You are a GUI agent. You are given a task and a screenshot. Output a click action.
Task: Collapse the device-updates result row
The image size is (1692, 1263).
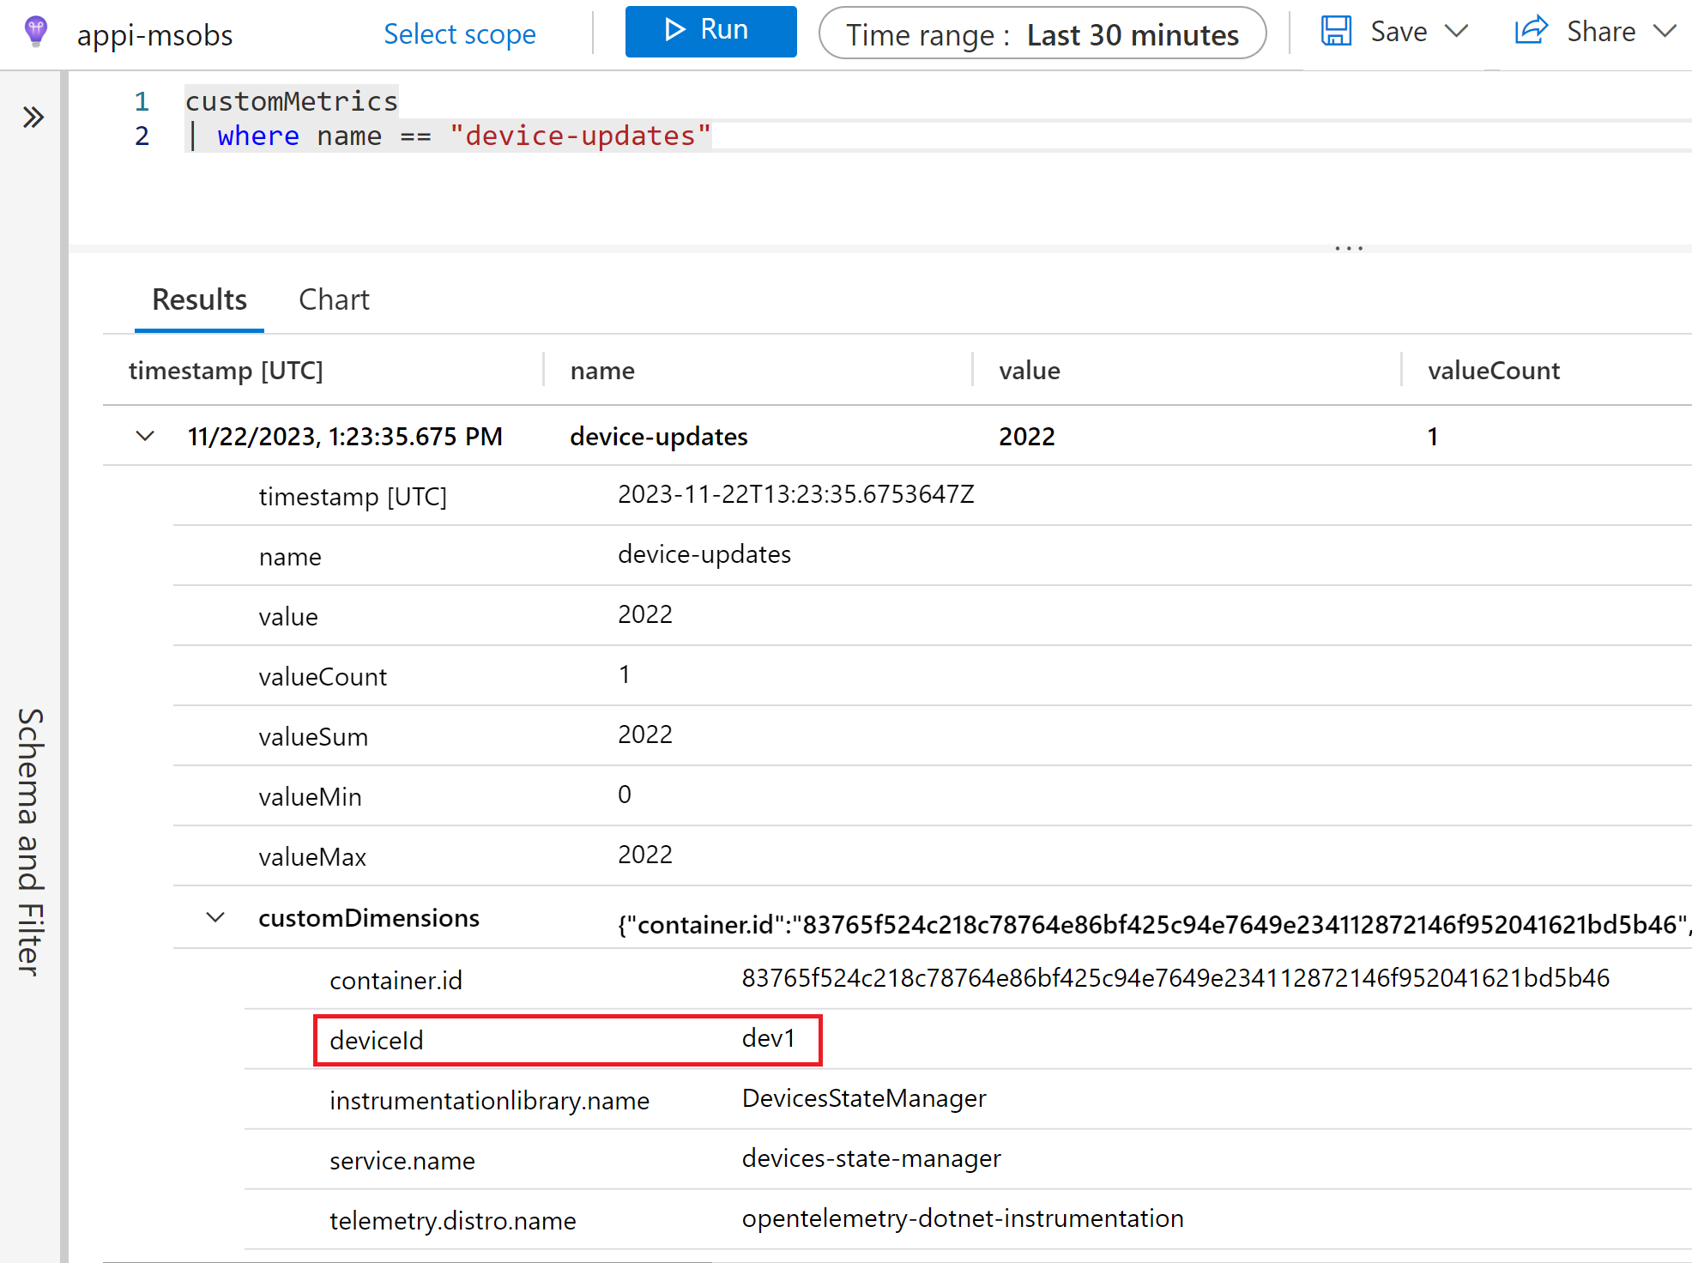pos(145,436)
